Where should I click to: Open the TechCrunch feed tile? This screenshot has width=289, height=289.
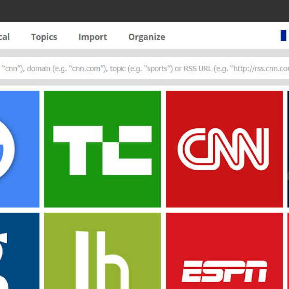coord(102,149)
